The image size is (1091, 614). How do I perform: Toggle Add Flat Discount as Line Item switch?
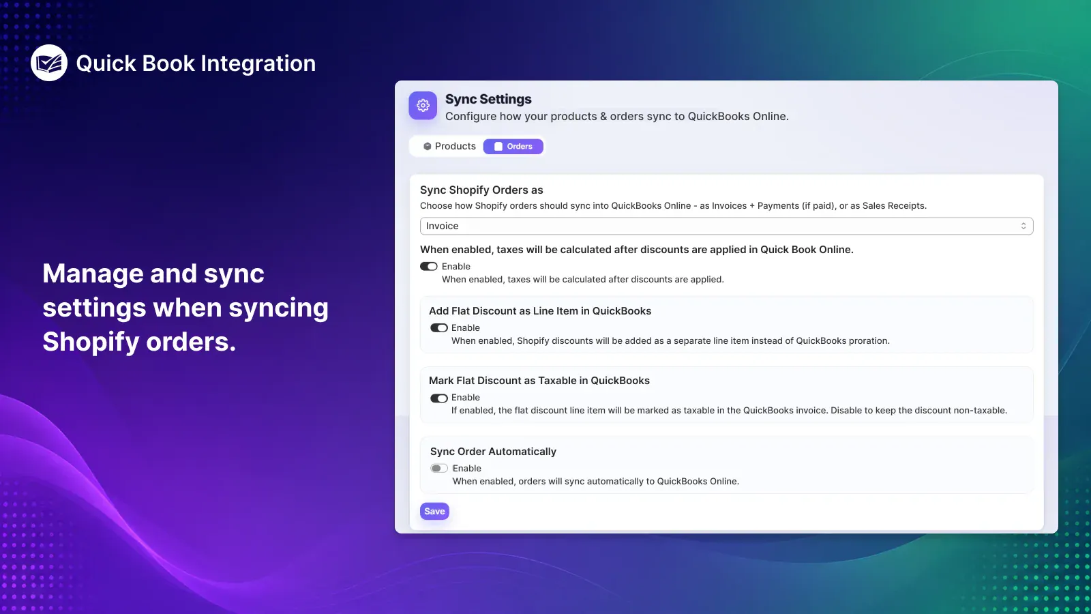(x=439, y=328)
